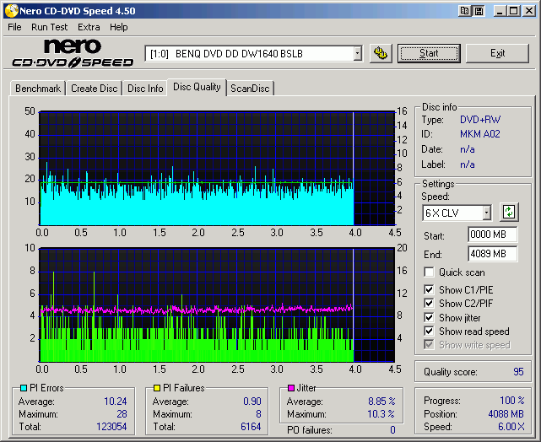The image size is (541, 442).
Task: Click the yellow drive options icon
Action: tap(381, 53)
